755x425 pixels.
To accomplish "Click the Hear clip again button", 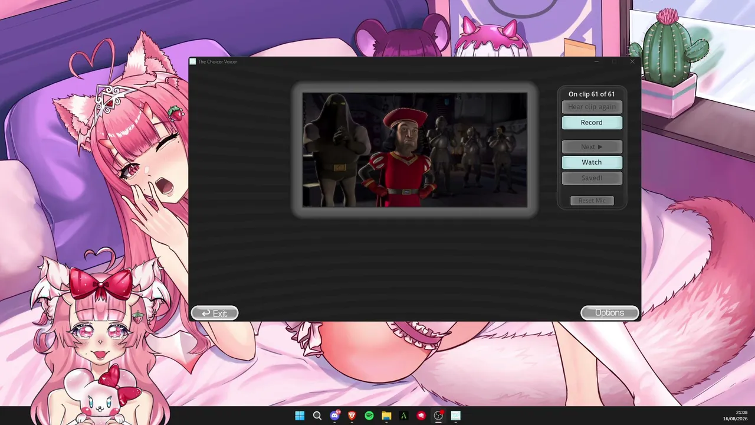I will pyautogui.click(x=592, y=107).
